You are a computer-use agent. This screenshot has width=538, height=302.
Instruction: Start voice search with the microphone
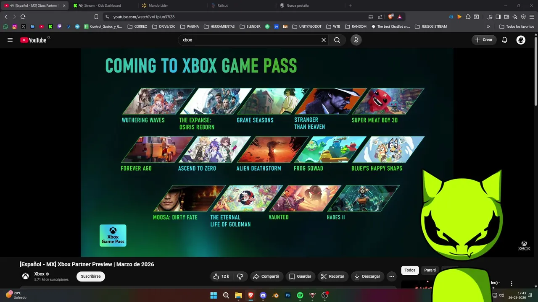pos(356,40)
